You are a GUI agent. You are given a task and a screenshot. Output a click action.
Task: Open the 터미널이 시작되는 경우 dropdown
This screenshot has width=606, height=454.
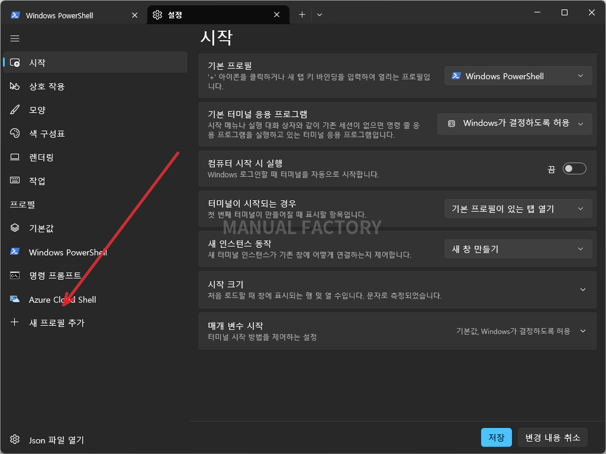pos(518,209)
